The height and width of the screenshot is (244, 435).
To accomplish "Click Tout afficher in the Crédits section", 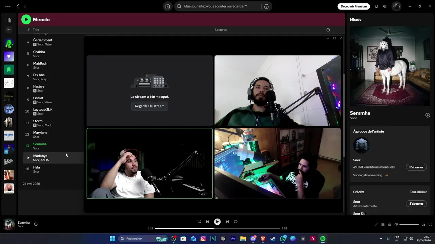I will tap(418, 192).
